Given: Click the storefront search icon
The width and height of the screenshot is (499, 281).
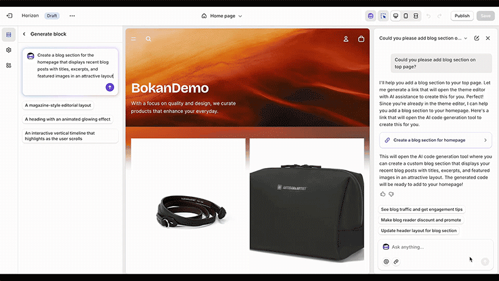Looking at the screenshot, I should (148, 39).
